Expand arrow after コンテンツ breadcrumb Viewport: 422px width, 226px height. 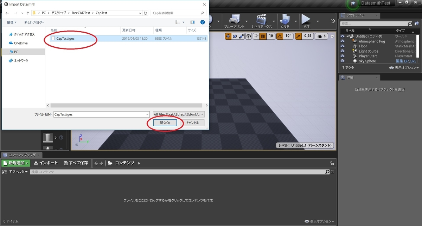pos(139,163)
